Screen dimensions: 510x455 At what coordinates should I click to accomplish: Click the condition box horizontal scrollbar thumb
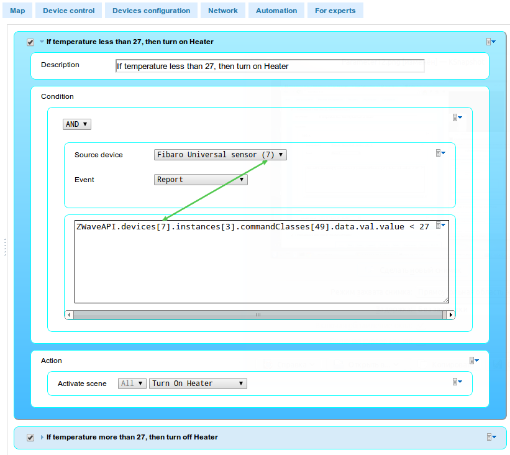pyautogui.click(x=258, y=315)
